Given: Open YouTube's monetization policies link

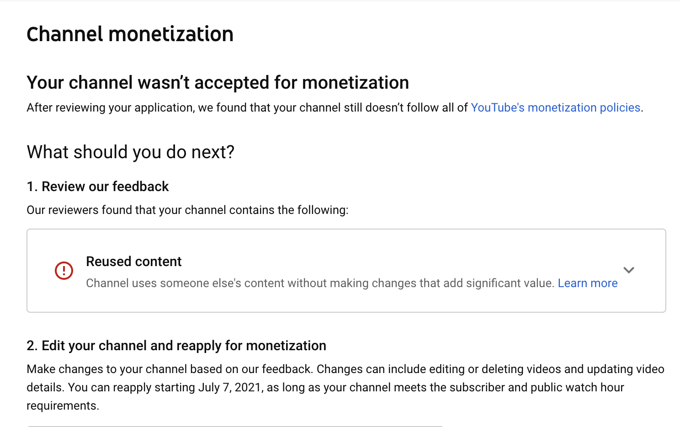Looking at the screenshot, I should [x=555, y=107].
